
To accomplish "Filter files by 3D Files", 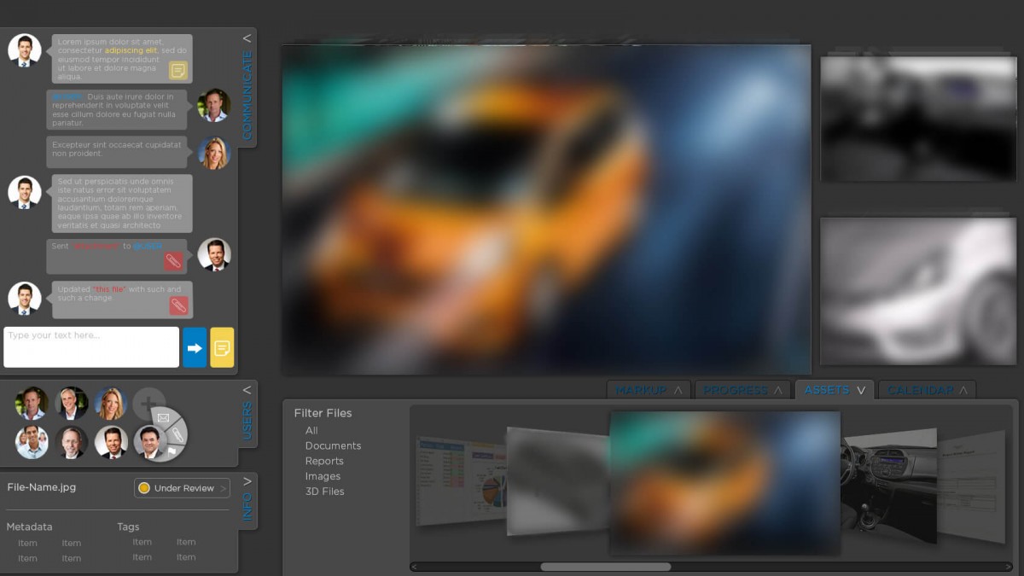I will click(324, 492).
